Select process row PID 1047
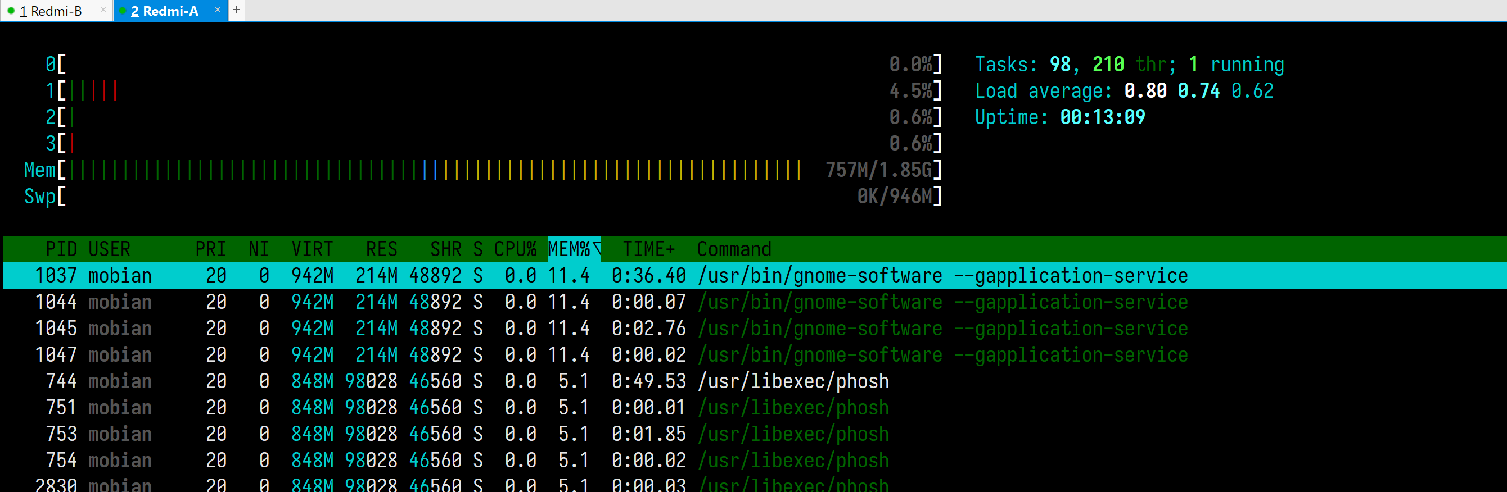Screen dimensions: 1507x492 tap(755, 355)
